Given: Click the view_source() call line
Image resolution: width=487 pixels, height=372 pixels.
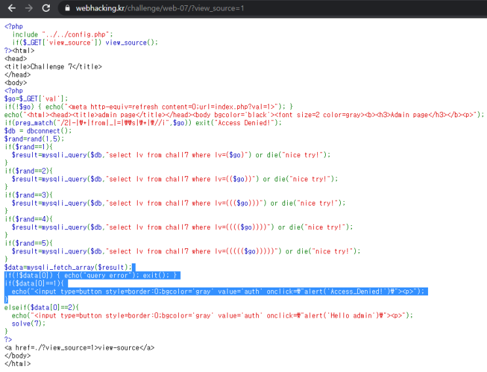Looking at the screenshot, I should [85, 43].
